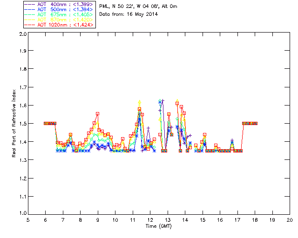
Task: Click the x-axis hour label 15
Action: coord(203,220)
